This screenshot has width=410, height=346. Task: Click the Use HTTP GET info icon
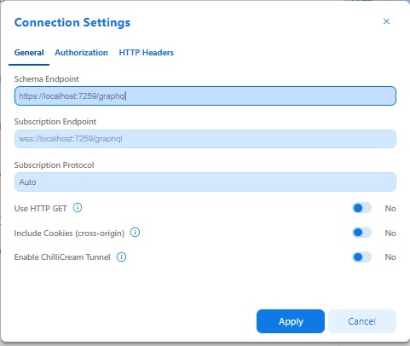[x=78, y=208]
